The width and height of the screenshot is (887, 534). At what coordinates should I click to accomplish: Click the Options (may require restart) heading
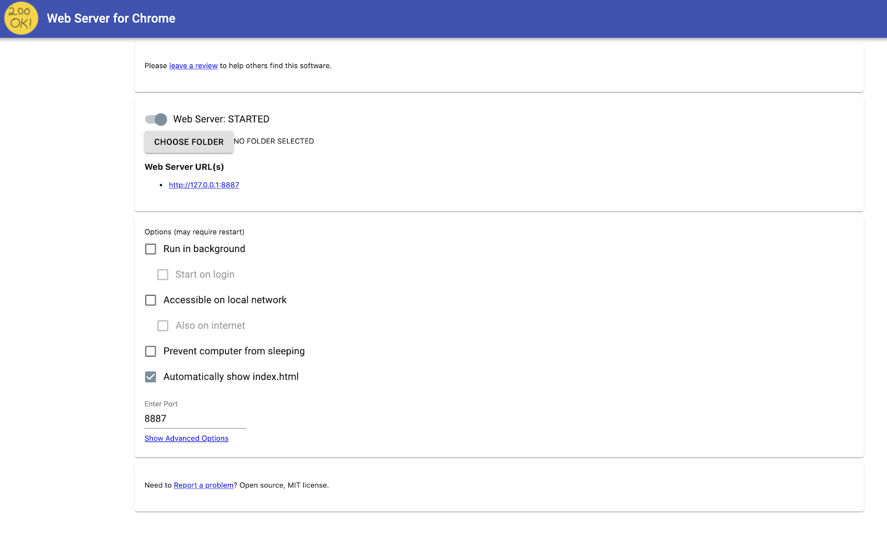pyautogui.click(x=194, y=232)
